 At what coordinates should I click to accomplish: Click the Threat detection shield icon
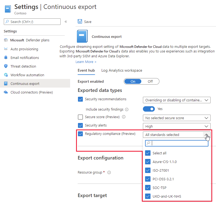pyautogui.click(x=6, y=66)
